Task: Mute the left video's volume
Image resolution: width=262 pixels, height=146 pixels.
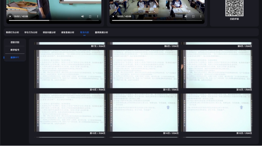Action: point(83,16)
